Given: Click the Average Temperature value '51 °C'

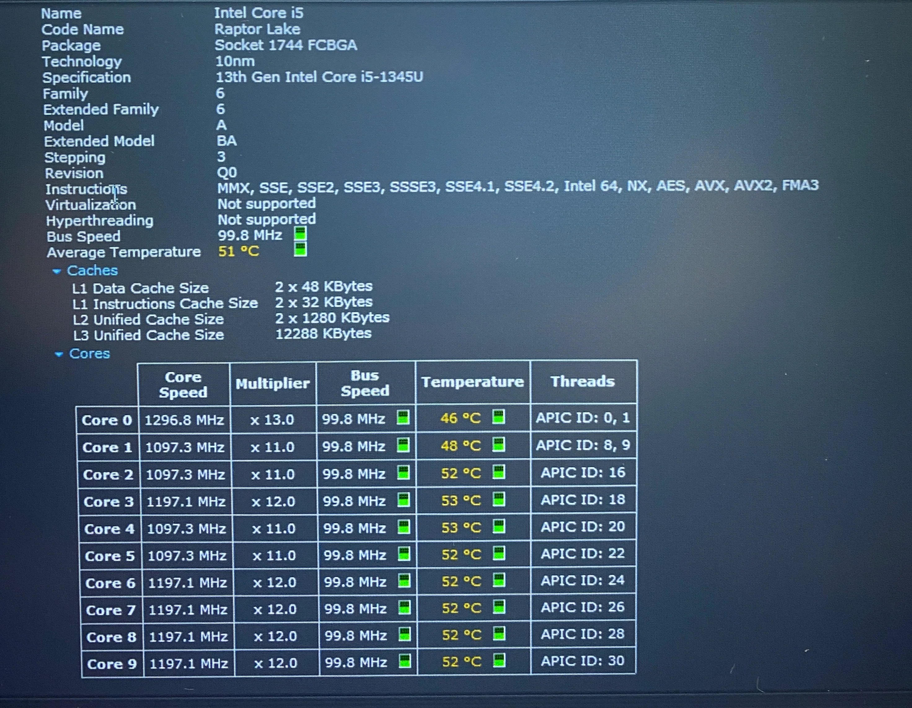Looking at the screenshot, I should pos(238,251).
